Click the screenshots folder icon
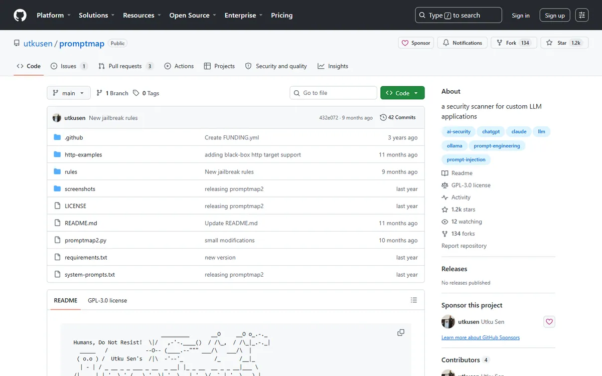 pyautogui.click(x=57, y=189)
